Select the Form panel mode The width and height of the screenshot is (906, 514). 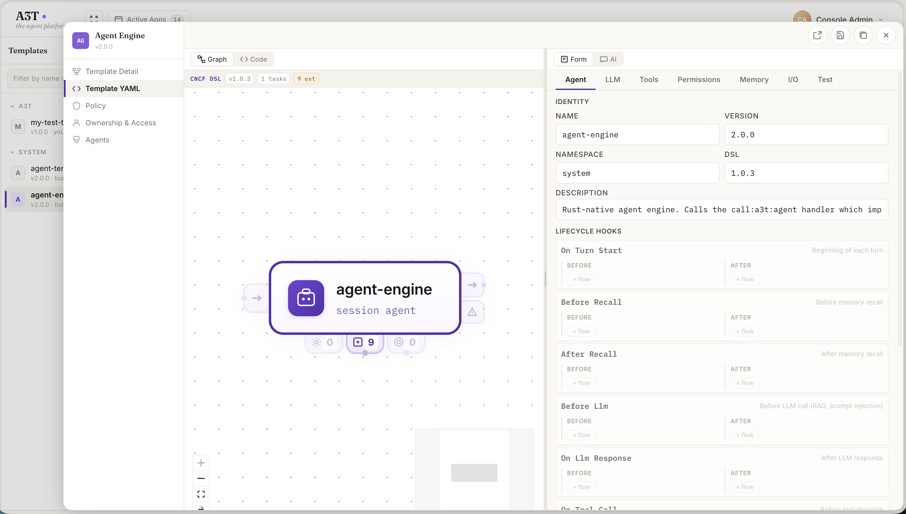pyautogui.click(x=574, y=59)
